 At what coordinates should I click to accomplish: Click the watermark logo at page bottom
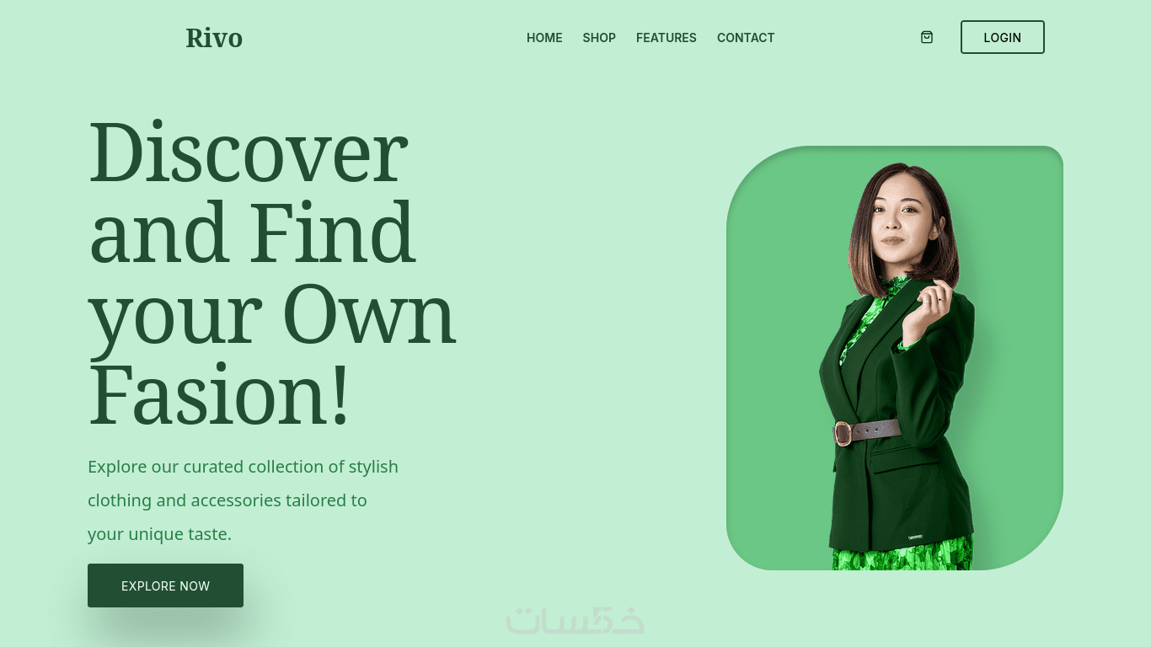[575, 620]
